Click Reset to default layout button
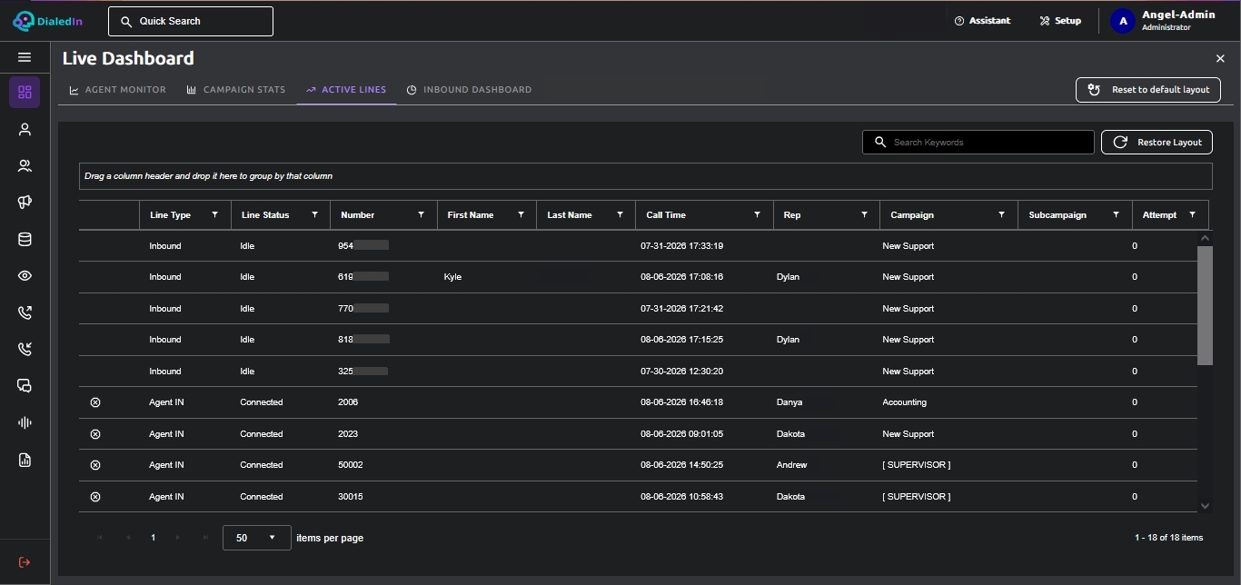The image size is (1241, 585). pos(1148,90)
